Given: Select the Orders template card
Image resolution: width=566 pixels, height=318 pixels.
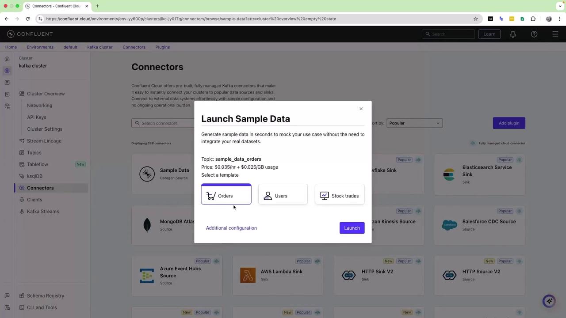Looking at the screenshot, I should tap(226, 194).
